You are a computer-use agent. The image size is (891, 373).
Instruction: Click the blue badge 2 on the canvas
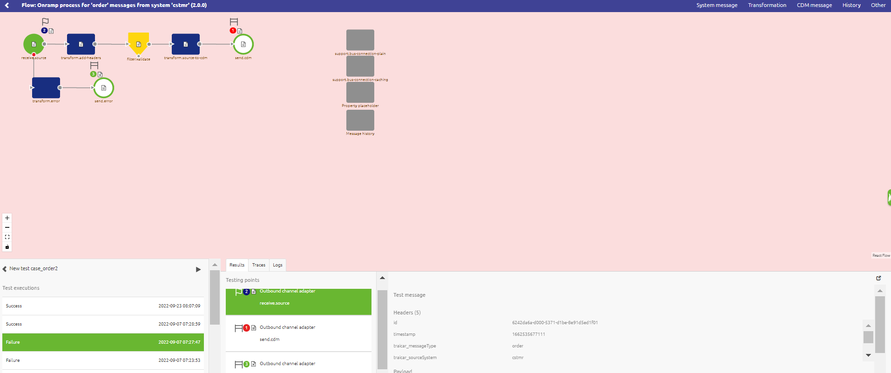[44, 31]
